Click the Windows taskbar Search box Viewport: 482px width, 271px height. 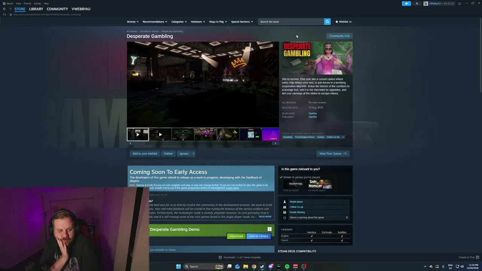[x=203, y=266]
